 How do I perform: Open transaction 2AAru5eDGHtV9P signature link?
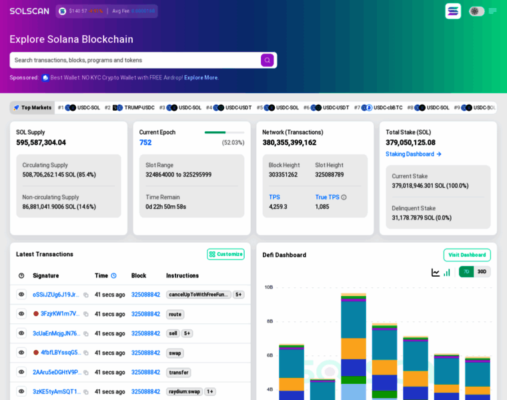pos(57,372)
